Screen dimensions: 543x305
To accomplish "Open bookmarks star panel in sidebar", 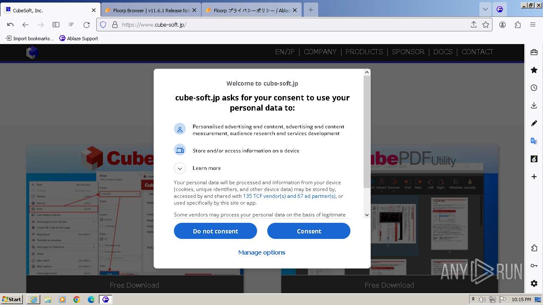I will click(x=534, y=70).
